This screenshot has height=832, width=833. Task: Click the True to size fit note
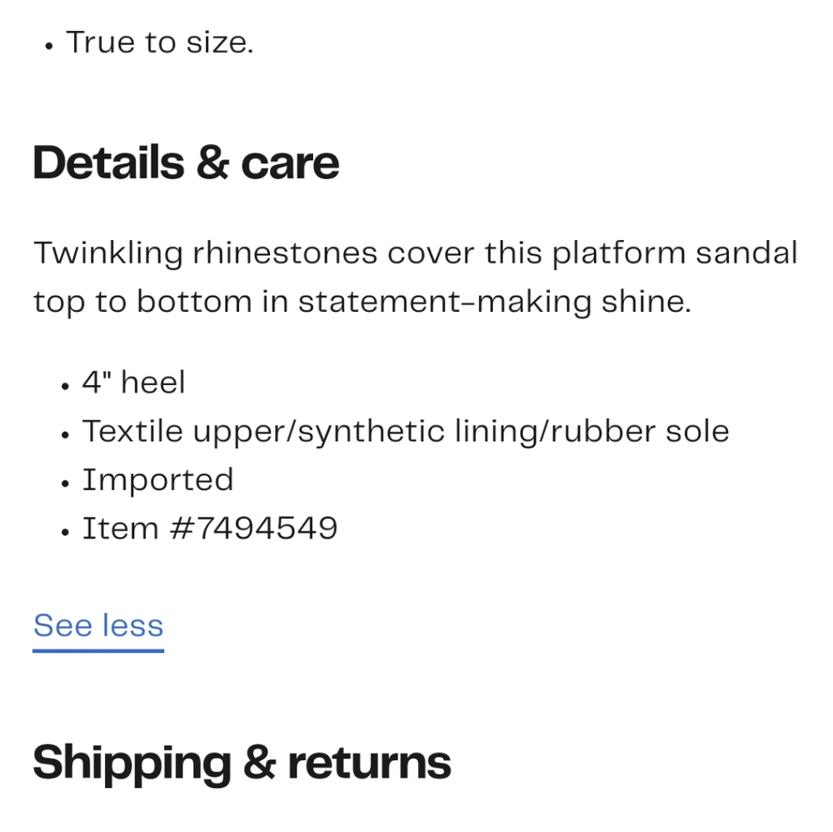click(x=159, y=42)
